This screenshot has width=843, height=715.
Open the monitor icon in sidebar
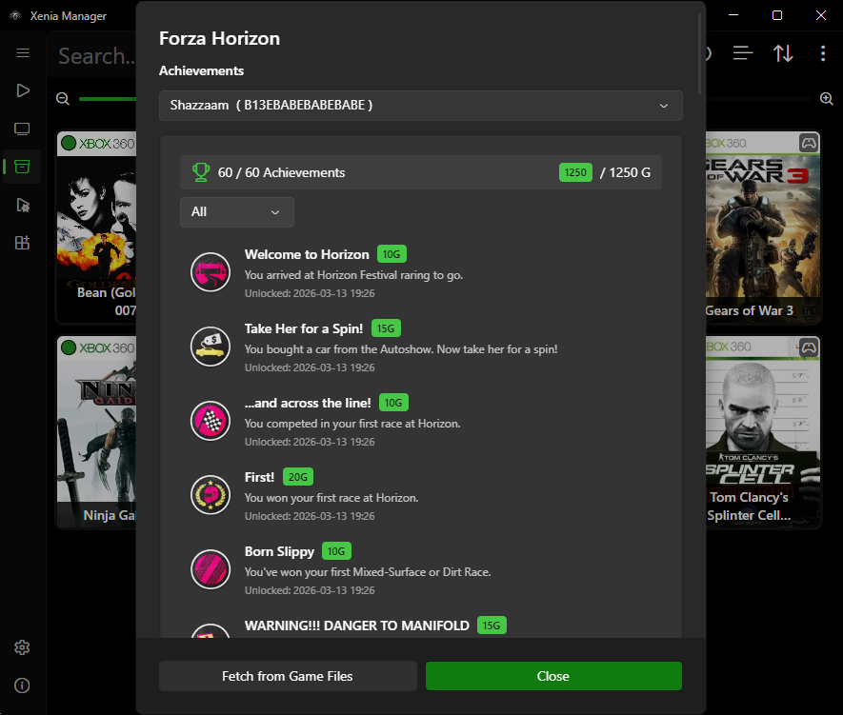click(22, 129)
